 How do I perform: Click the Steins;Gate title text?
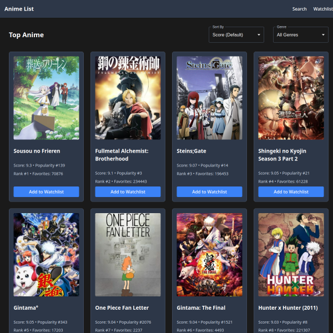pyautogui.click(x=191, y=151)
